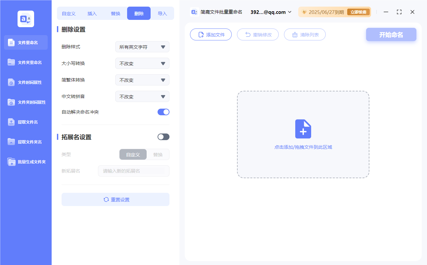Select 文件时间属性 in the sidebar
This screenshot has height=265, width=427.
pos(25,82)
